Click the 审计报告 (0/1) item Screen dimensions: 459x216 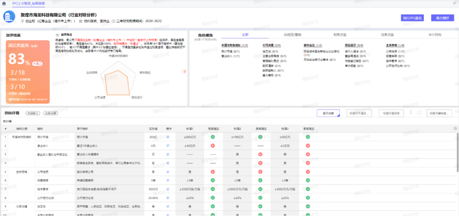(354, 66)
